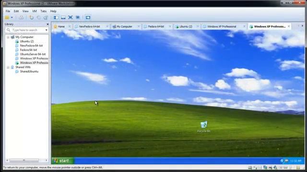Open the File menu

coord(8,11)
